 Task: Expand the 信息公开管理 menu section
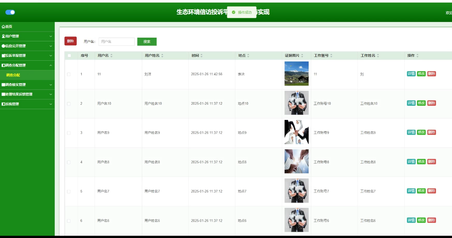coord(27,46)
